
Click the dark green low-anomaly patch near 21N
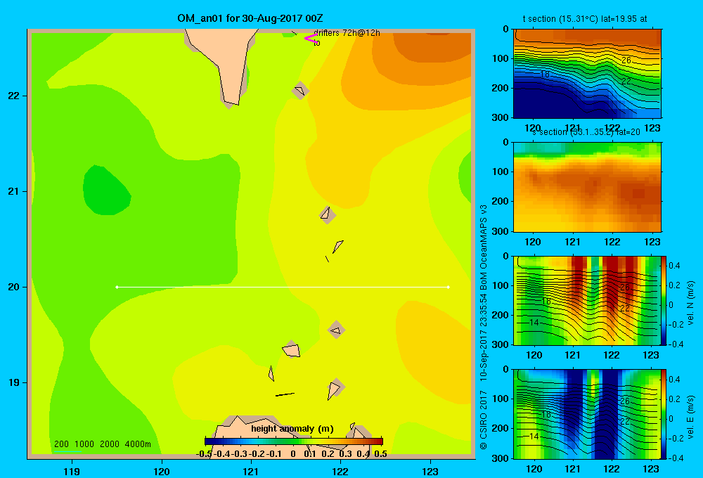click(106, 190)
